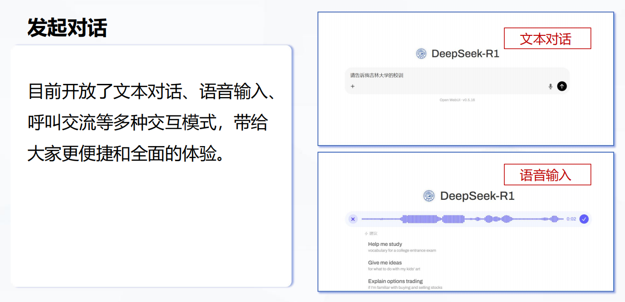
Task: Click the paragraph line starting 目前开放了文本对话
Action: (151, 91)
